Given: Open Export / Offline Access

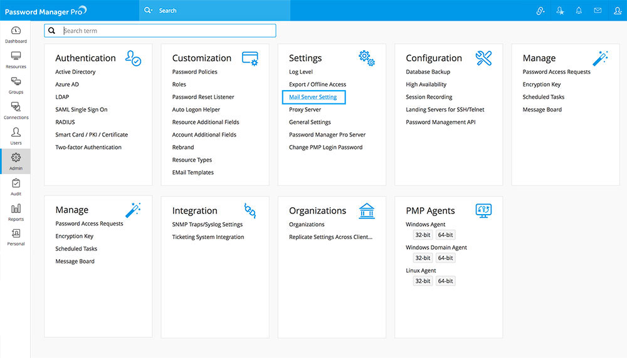Looking at the screenshot, I should click(x=317, y=84).
